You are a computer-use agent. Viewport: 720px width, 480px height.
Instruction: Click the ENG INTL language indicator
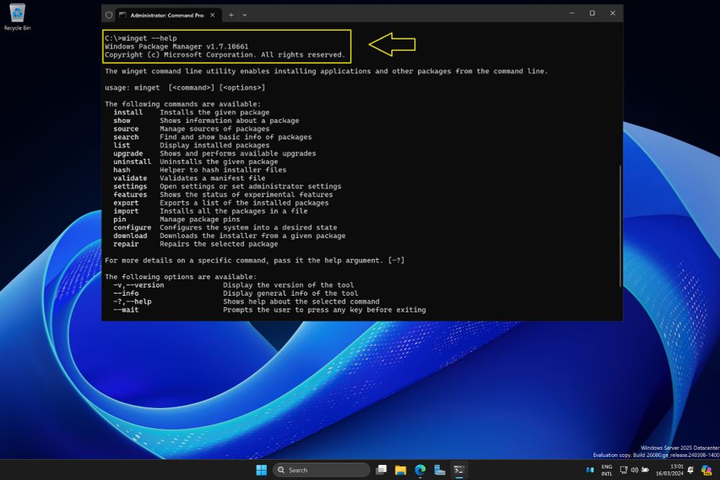point(606,470)
